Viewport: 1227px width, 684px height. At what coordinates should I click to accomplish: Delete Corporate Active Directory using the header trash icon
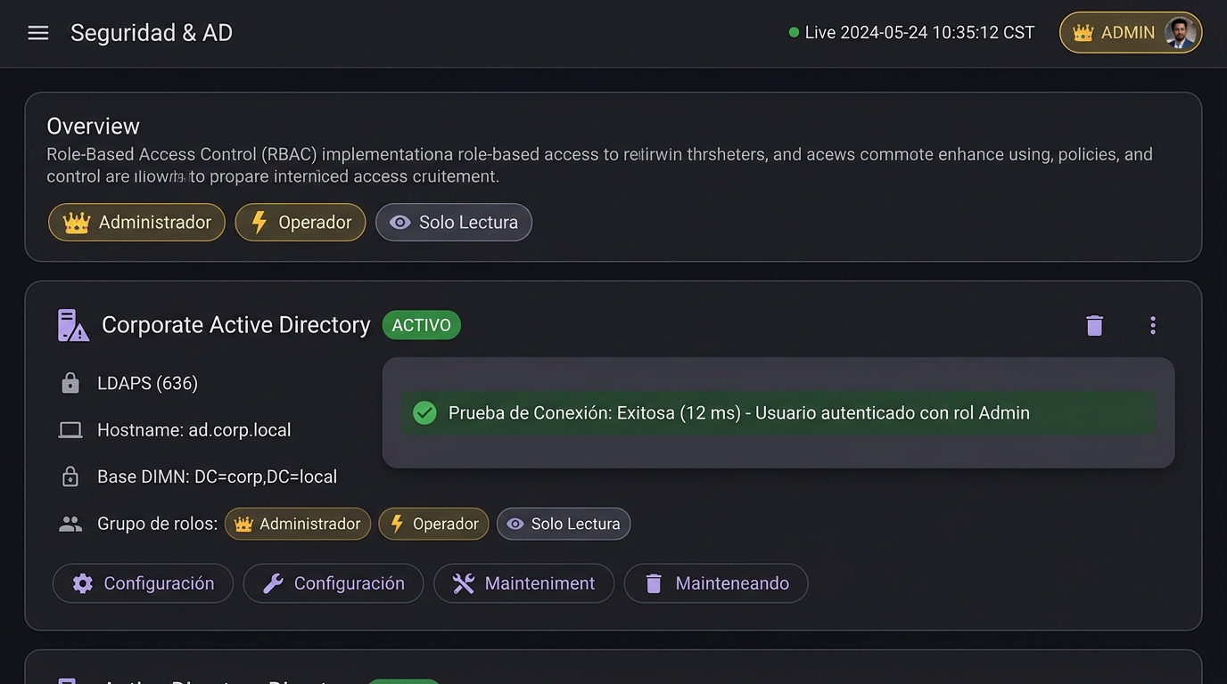pyautogui.click(x=1095, y=325)
